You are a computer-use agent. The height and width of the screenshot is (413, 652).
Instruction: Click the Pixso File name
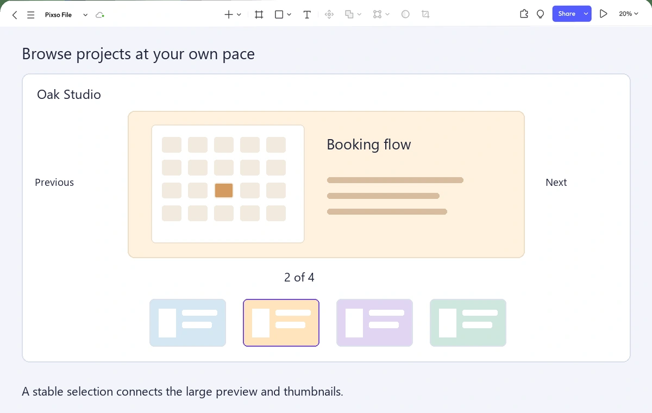click(58, 15)
